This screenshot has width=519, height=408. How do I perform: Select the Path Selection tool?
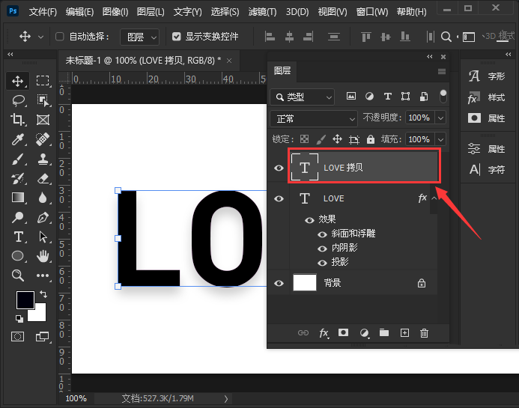(43, 237)
